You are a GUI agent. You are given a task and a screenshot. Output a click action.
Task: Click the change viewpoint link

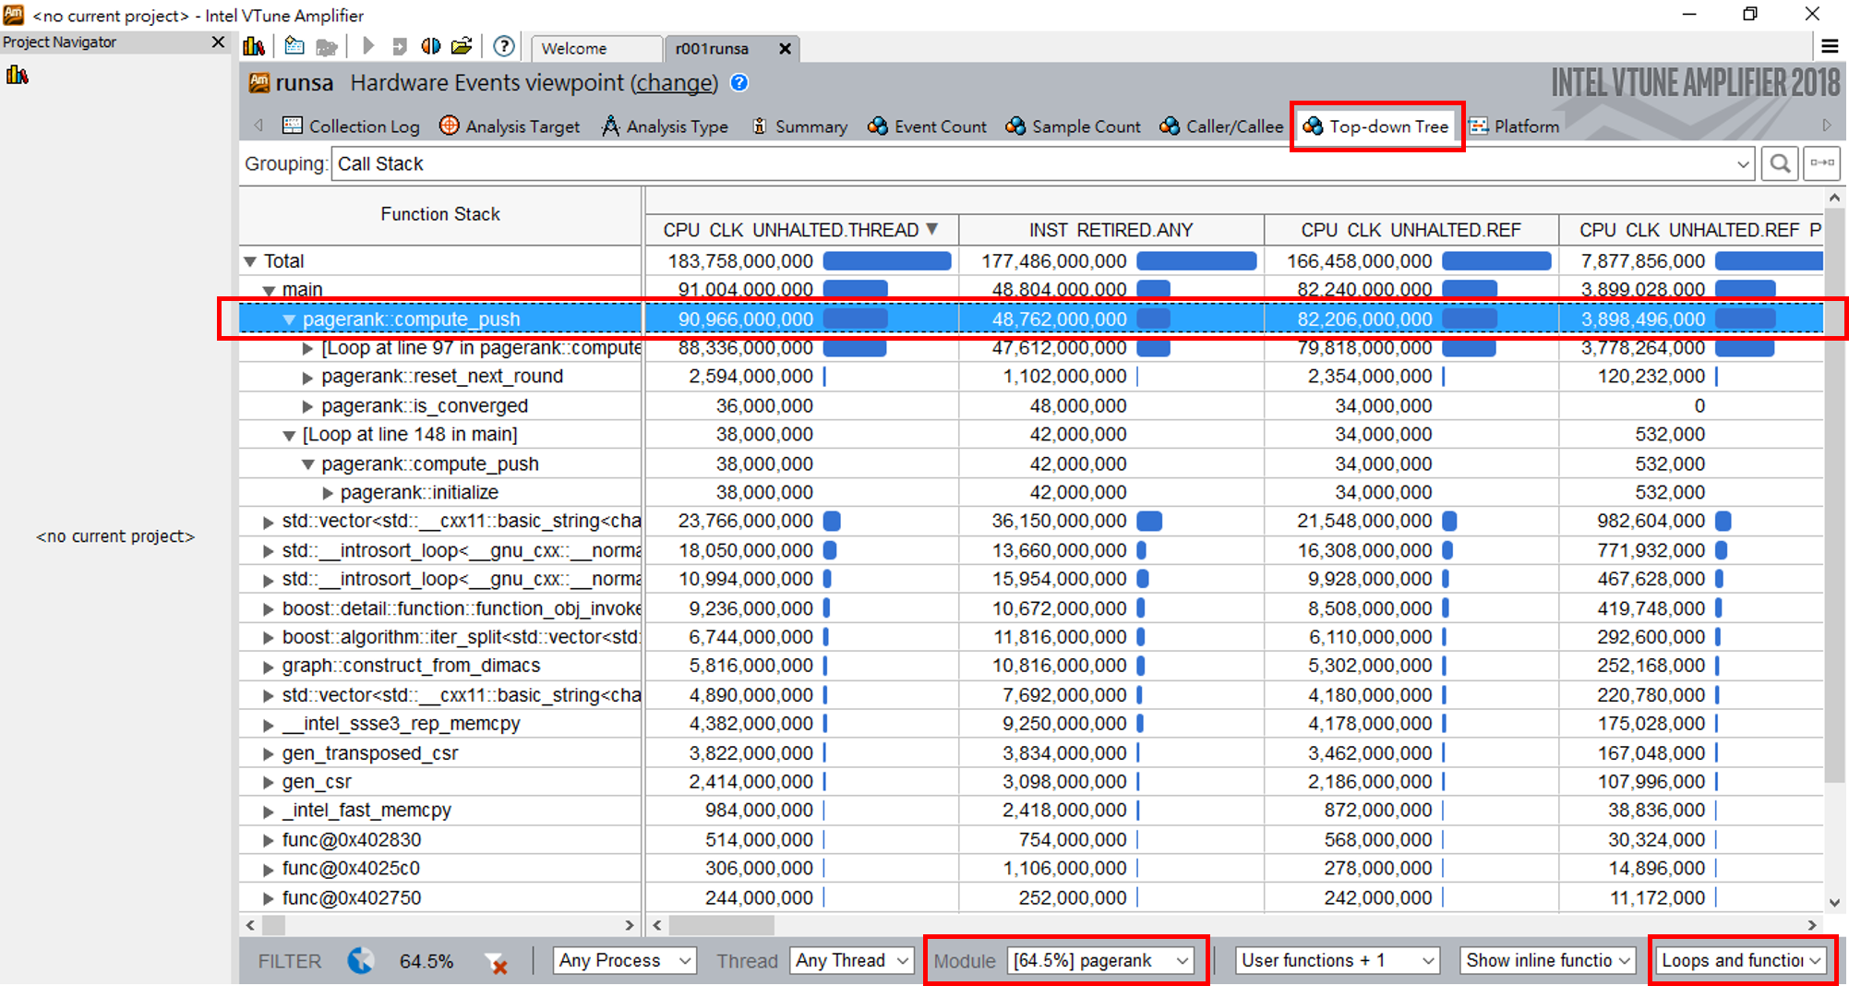tap(674, 83)
